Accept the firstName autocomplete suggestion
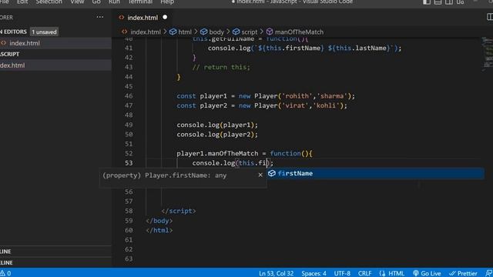The width and height of the screenshot is (493, 277). [x=375, y=173]
